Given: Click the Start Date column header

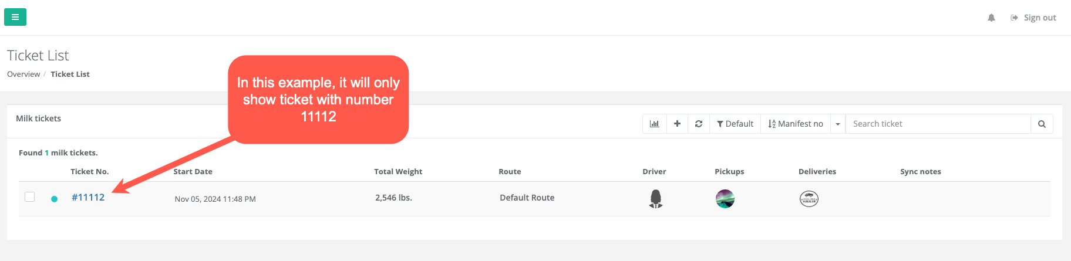Looking at the screenshot, I should 193,171.
